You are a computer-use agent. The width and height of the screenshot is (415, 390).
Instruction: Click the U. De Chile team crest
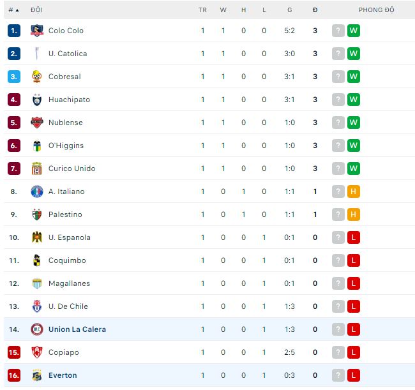coord(36,306)
